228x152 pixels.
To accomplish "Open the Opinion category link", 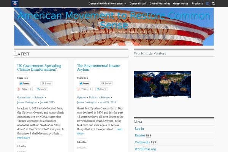I will click(x=82, y=97).
